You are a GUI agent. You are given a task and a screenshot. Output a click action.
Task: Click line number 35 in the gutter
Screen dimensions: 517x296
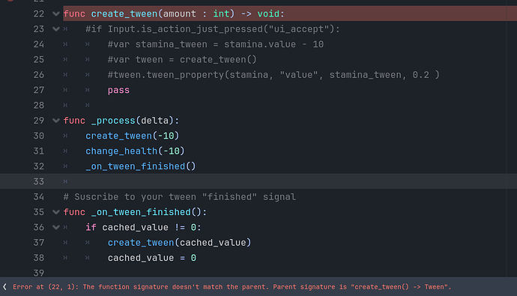pos(38,212)
